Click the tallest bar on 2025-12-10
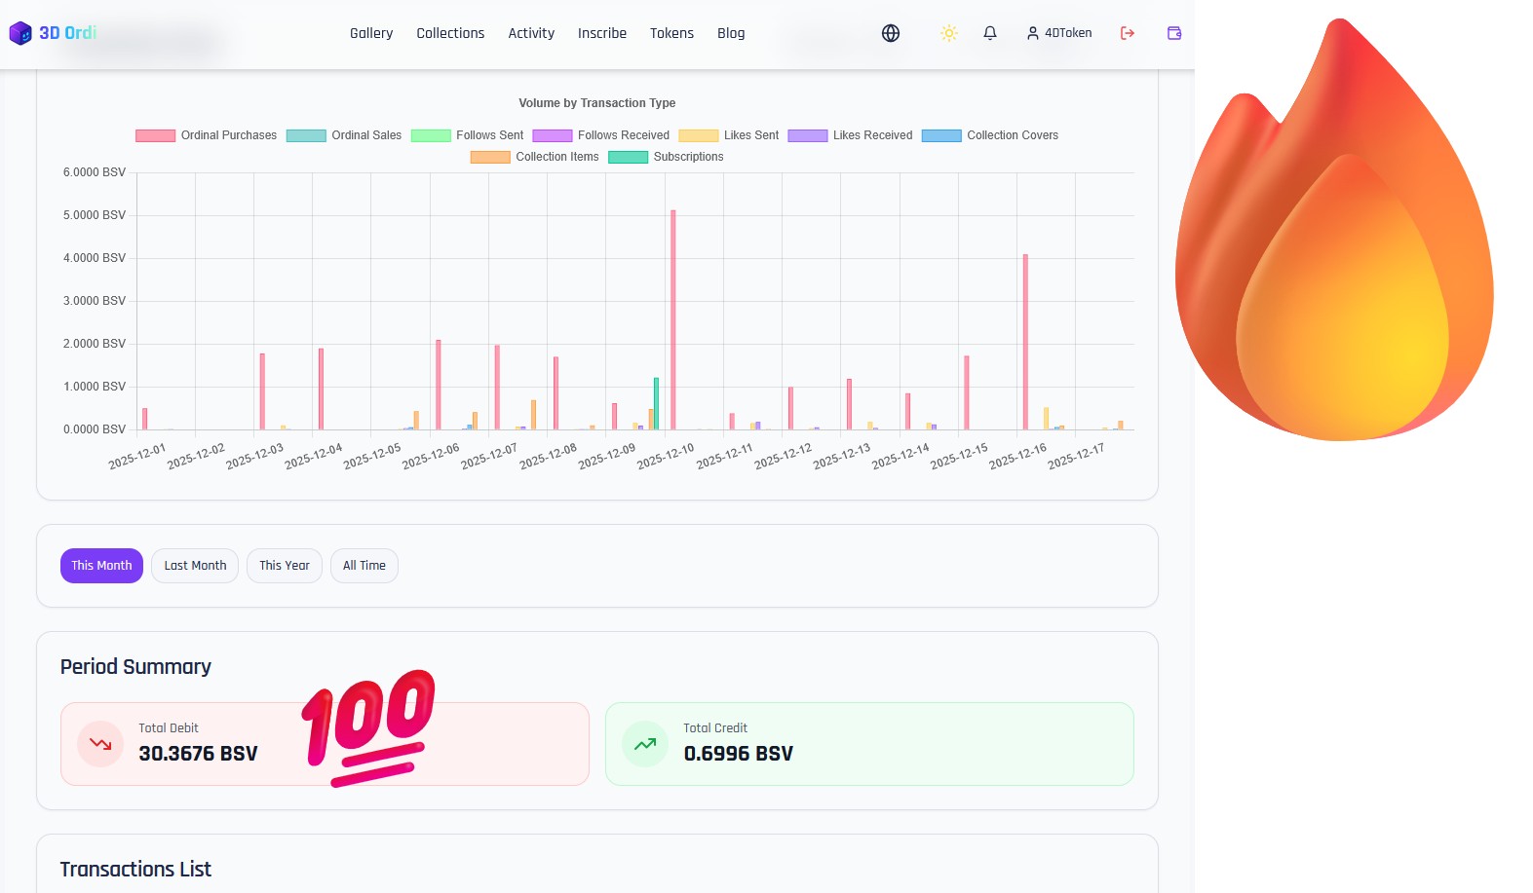The image size is (1533, 893). point(672,319)
